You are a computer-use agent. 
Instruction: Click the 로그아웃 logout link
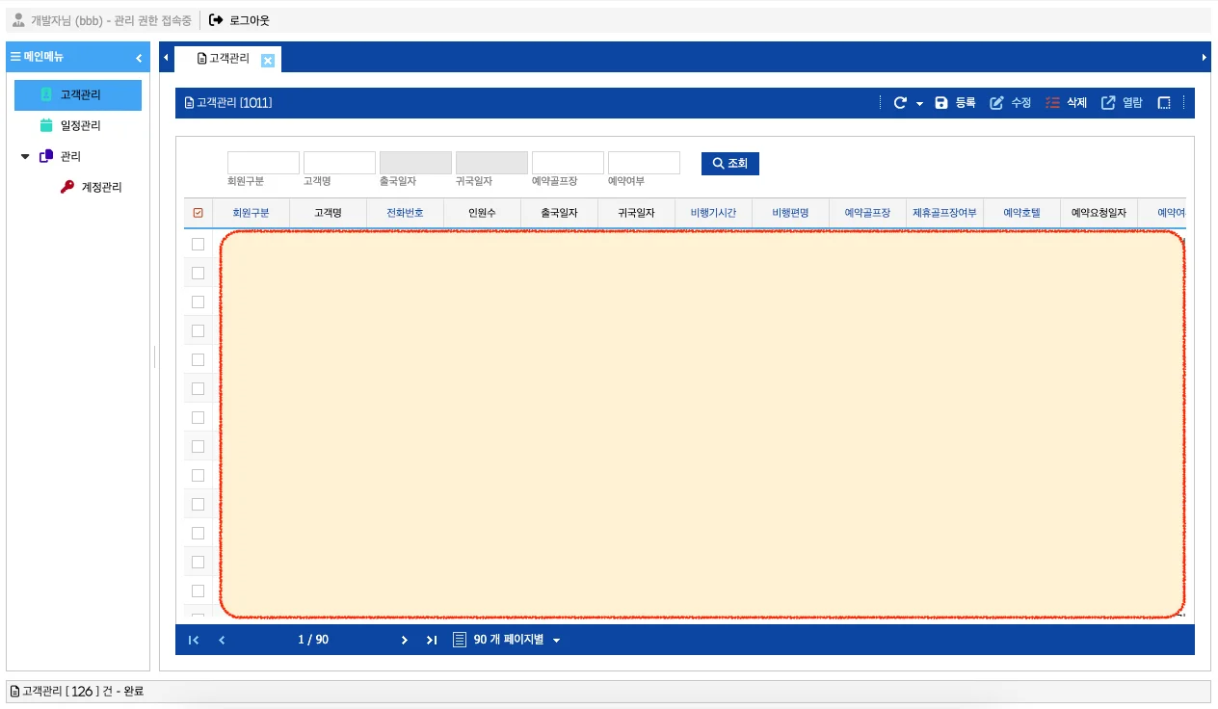tap(240, 20)
